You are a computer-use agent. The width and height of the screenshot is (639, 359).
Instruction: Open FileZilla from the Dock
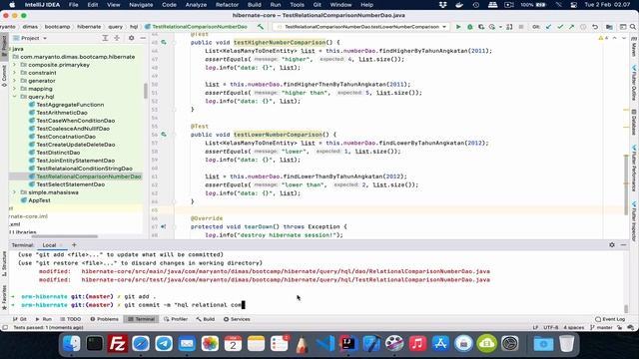118,344
